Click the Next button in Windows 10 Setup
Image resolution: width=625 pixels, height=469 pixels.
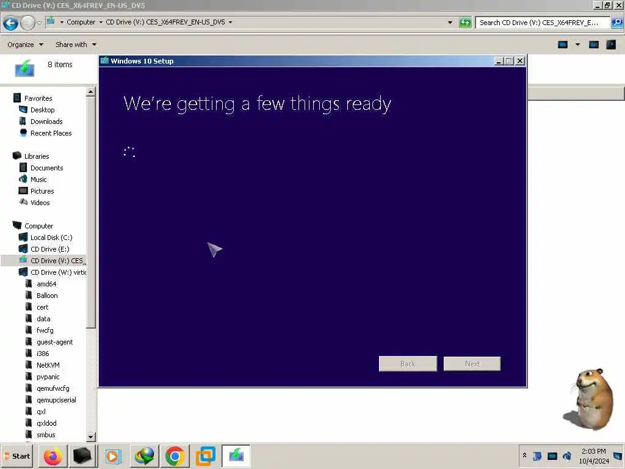pyautogui.click(x=472, y=363)
